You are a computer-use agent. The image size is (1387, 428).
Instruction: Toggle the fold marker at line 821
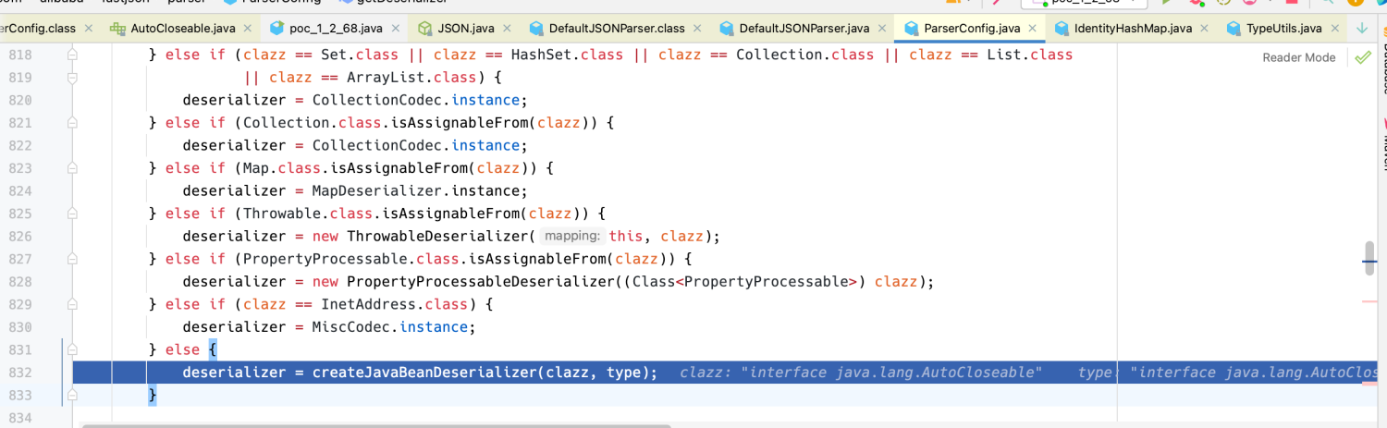(x=72, y=123)
